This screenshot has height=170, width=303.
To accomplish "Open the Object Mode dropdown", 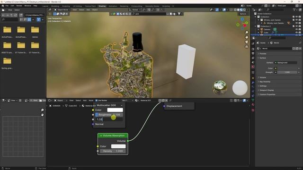I will (x=62, y=9).
